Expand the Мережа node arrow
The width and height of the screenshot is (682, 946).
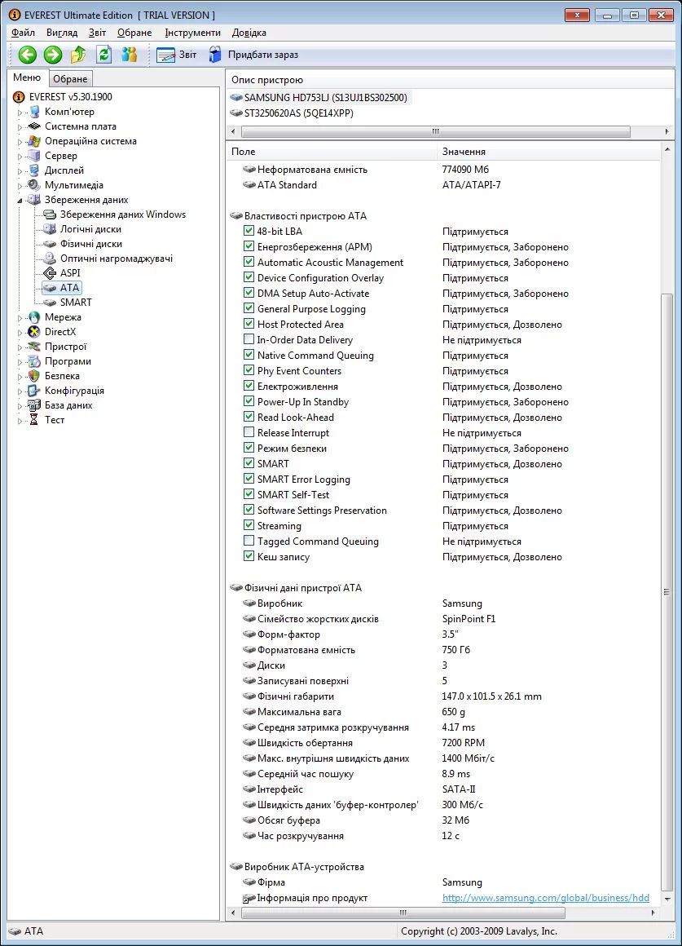click(20, 318)
